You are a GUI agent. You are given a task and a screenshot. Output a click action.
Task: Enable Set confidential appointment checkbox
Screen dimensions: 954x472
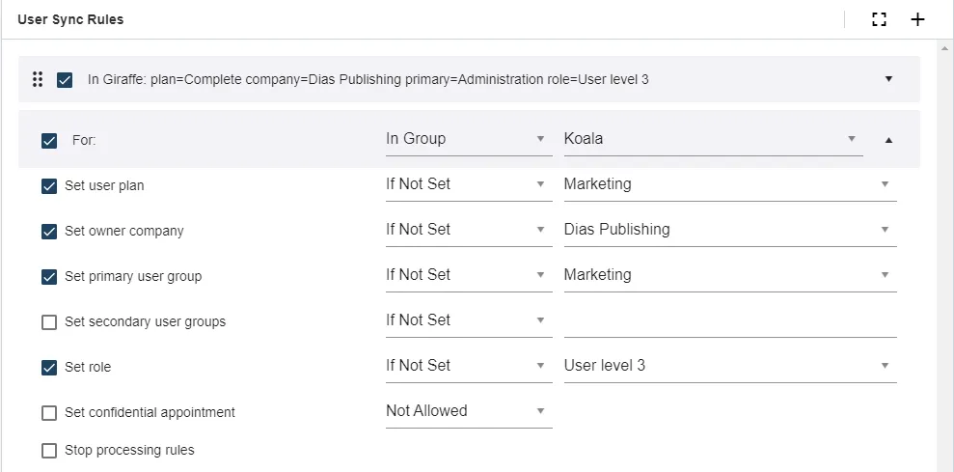[49, 413]
